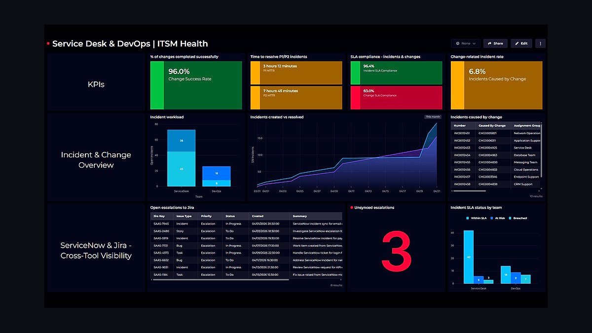Click the ServiceNow & Jira Cross-Tool Visibility panel
Screen dimensions: 592x333
[x=96, y=248]
